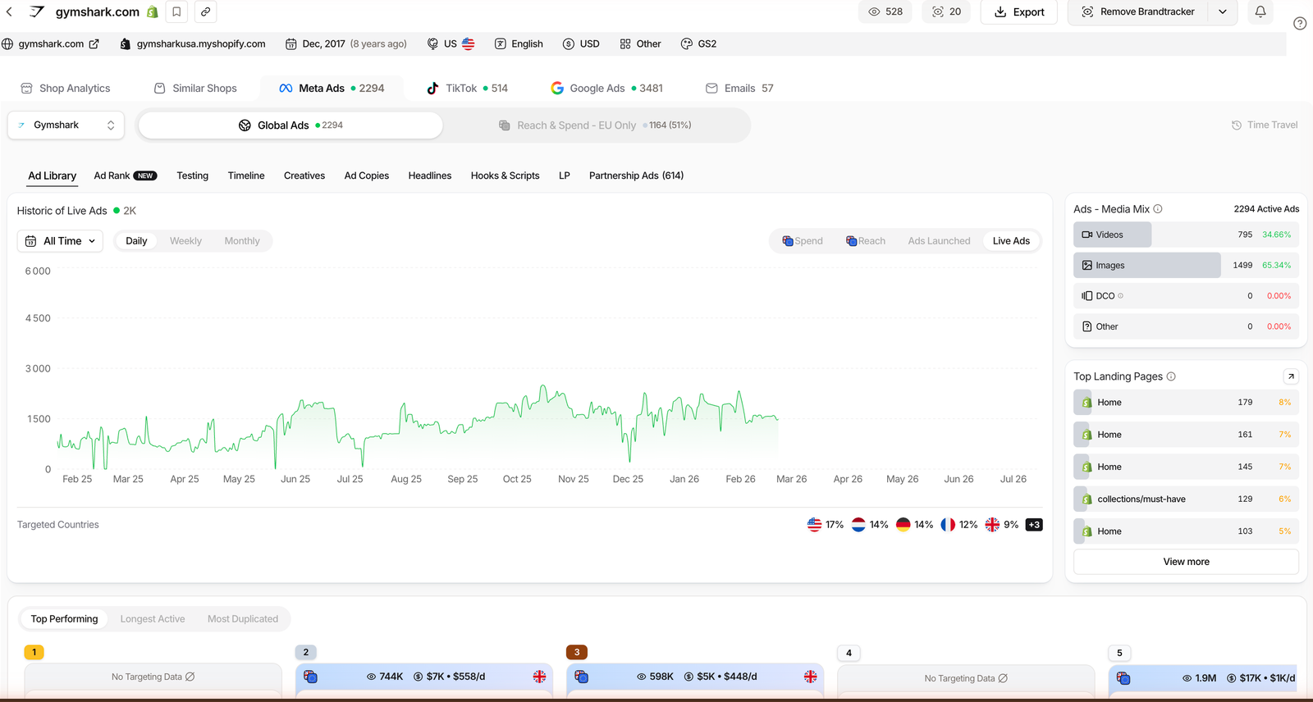Viewport: 1313px width, 702px height.
Task: Open the help question mark icon
Action: tap(1300, 23)
